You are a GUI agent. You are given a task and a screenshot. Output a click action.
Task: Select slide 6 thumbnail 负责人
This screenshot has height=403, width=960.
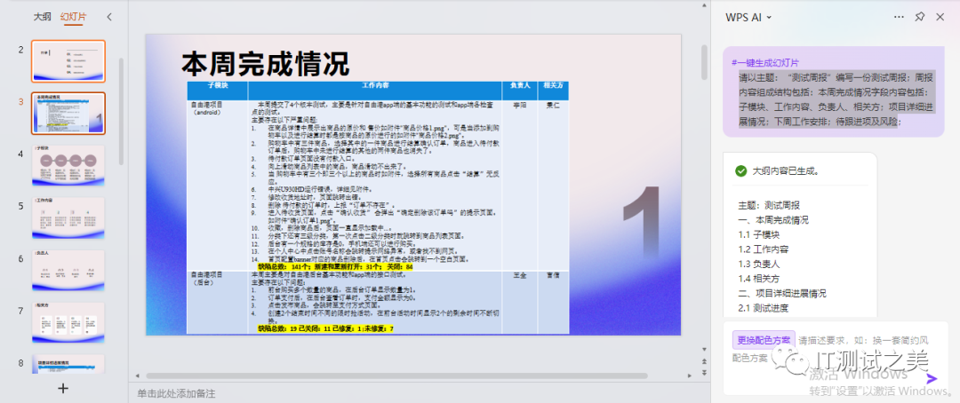pos(68,271)
